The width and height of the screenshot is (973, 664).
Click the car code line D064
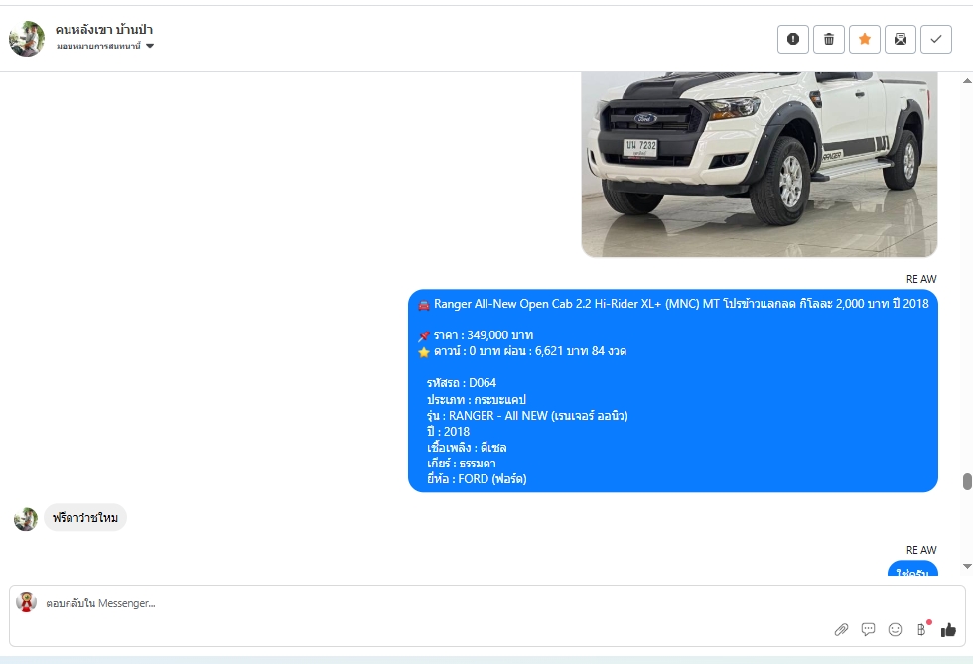click(x=461, y=383)
